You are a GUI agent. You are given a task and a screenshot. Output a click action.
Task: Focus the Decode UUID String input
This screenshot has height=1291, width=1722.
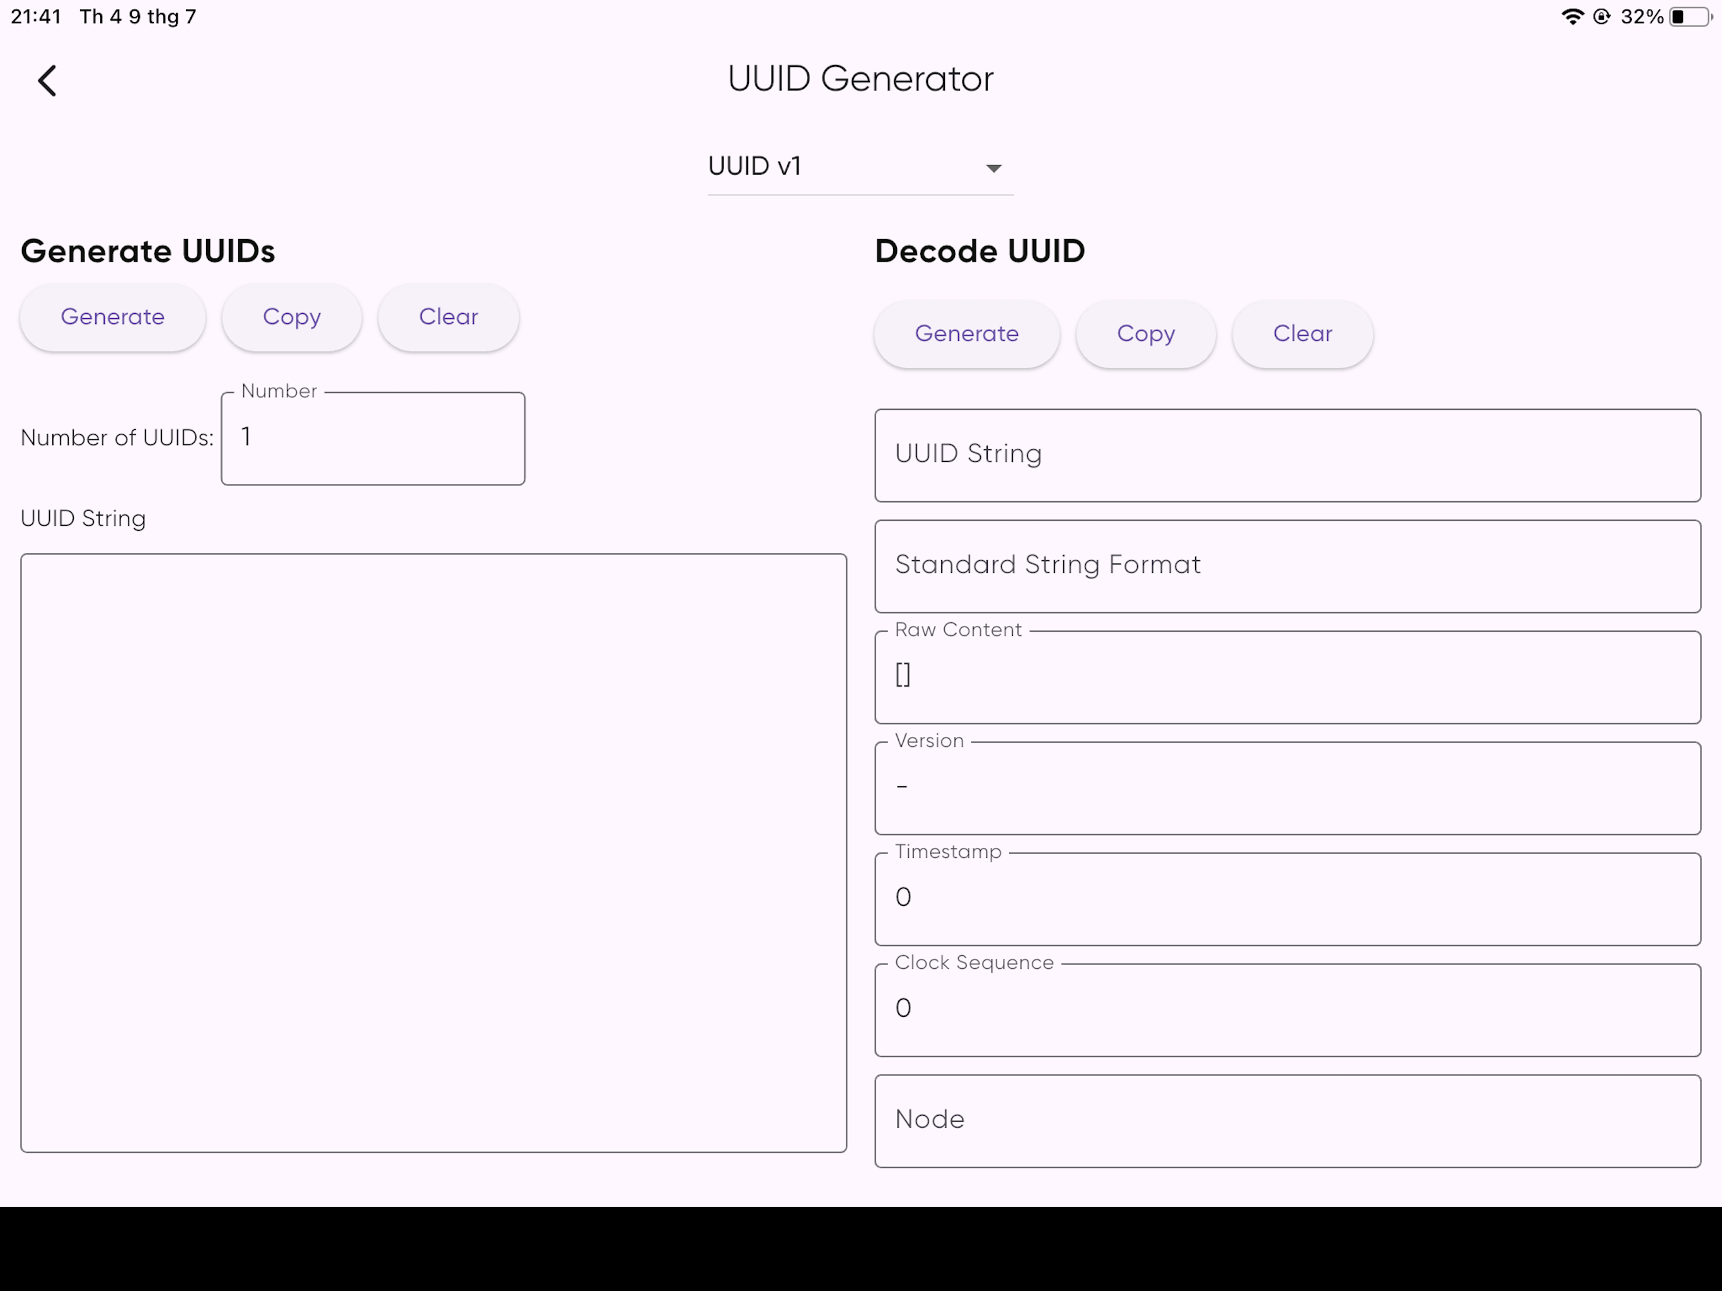pyautogui.click(x=1288, y=454)
